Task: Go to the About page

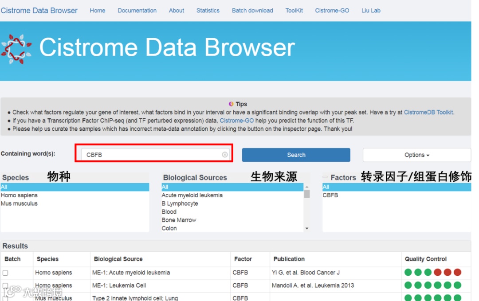Action: click(176, 10)
